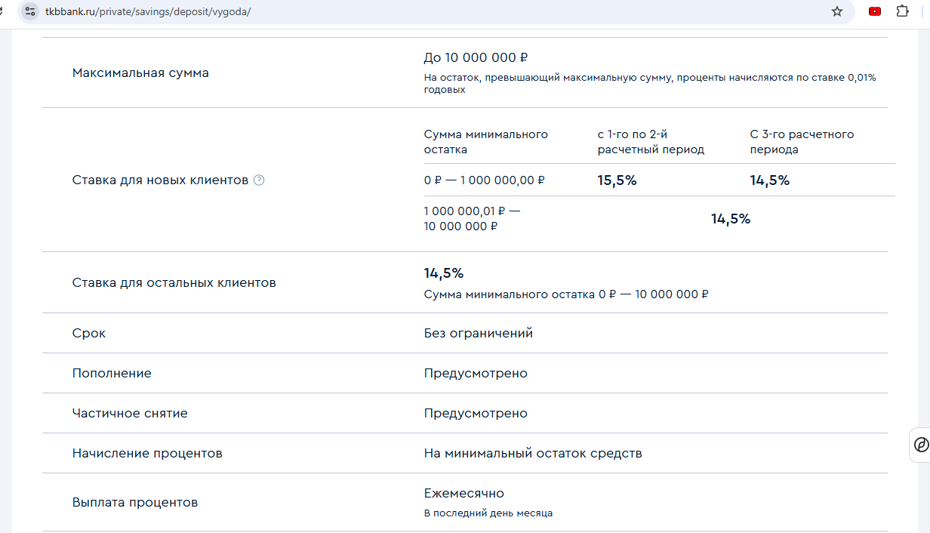The height and width of the screenshot is (533, 930).
Task: Click help icon beside 'Ставка для новых клиентов'
Action: [259, 180]
